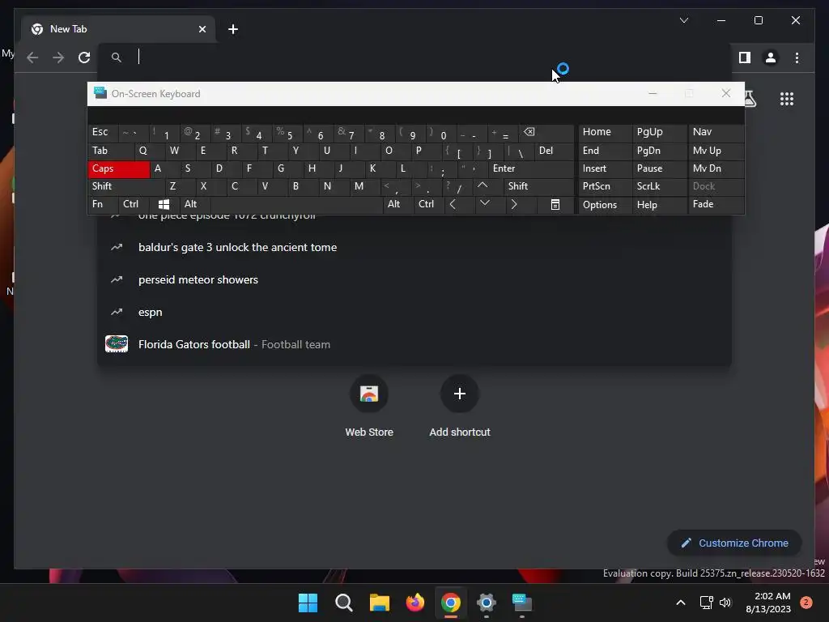The width and height of the screenshot is (829, 622).
Task: Click the PgUp key on keyboard
Action: point(659,133)
